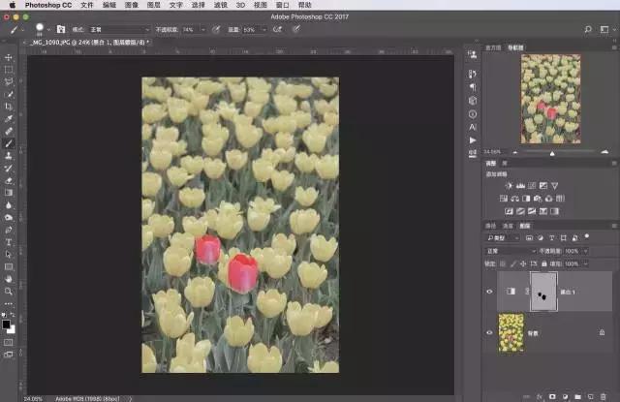
Task: Toggle the lock all layer option
Action: (x=544, y=263)
